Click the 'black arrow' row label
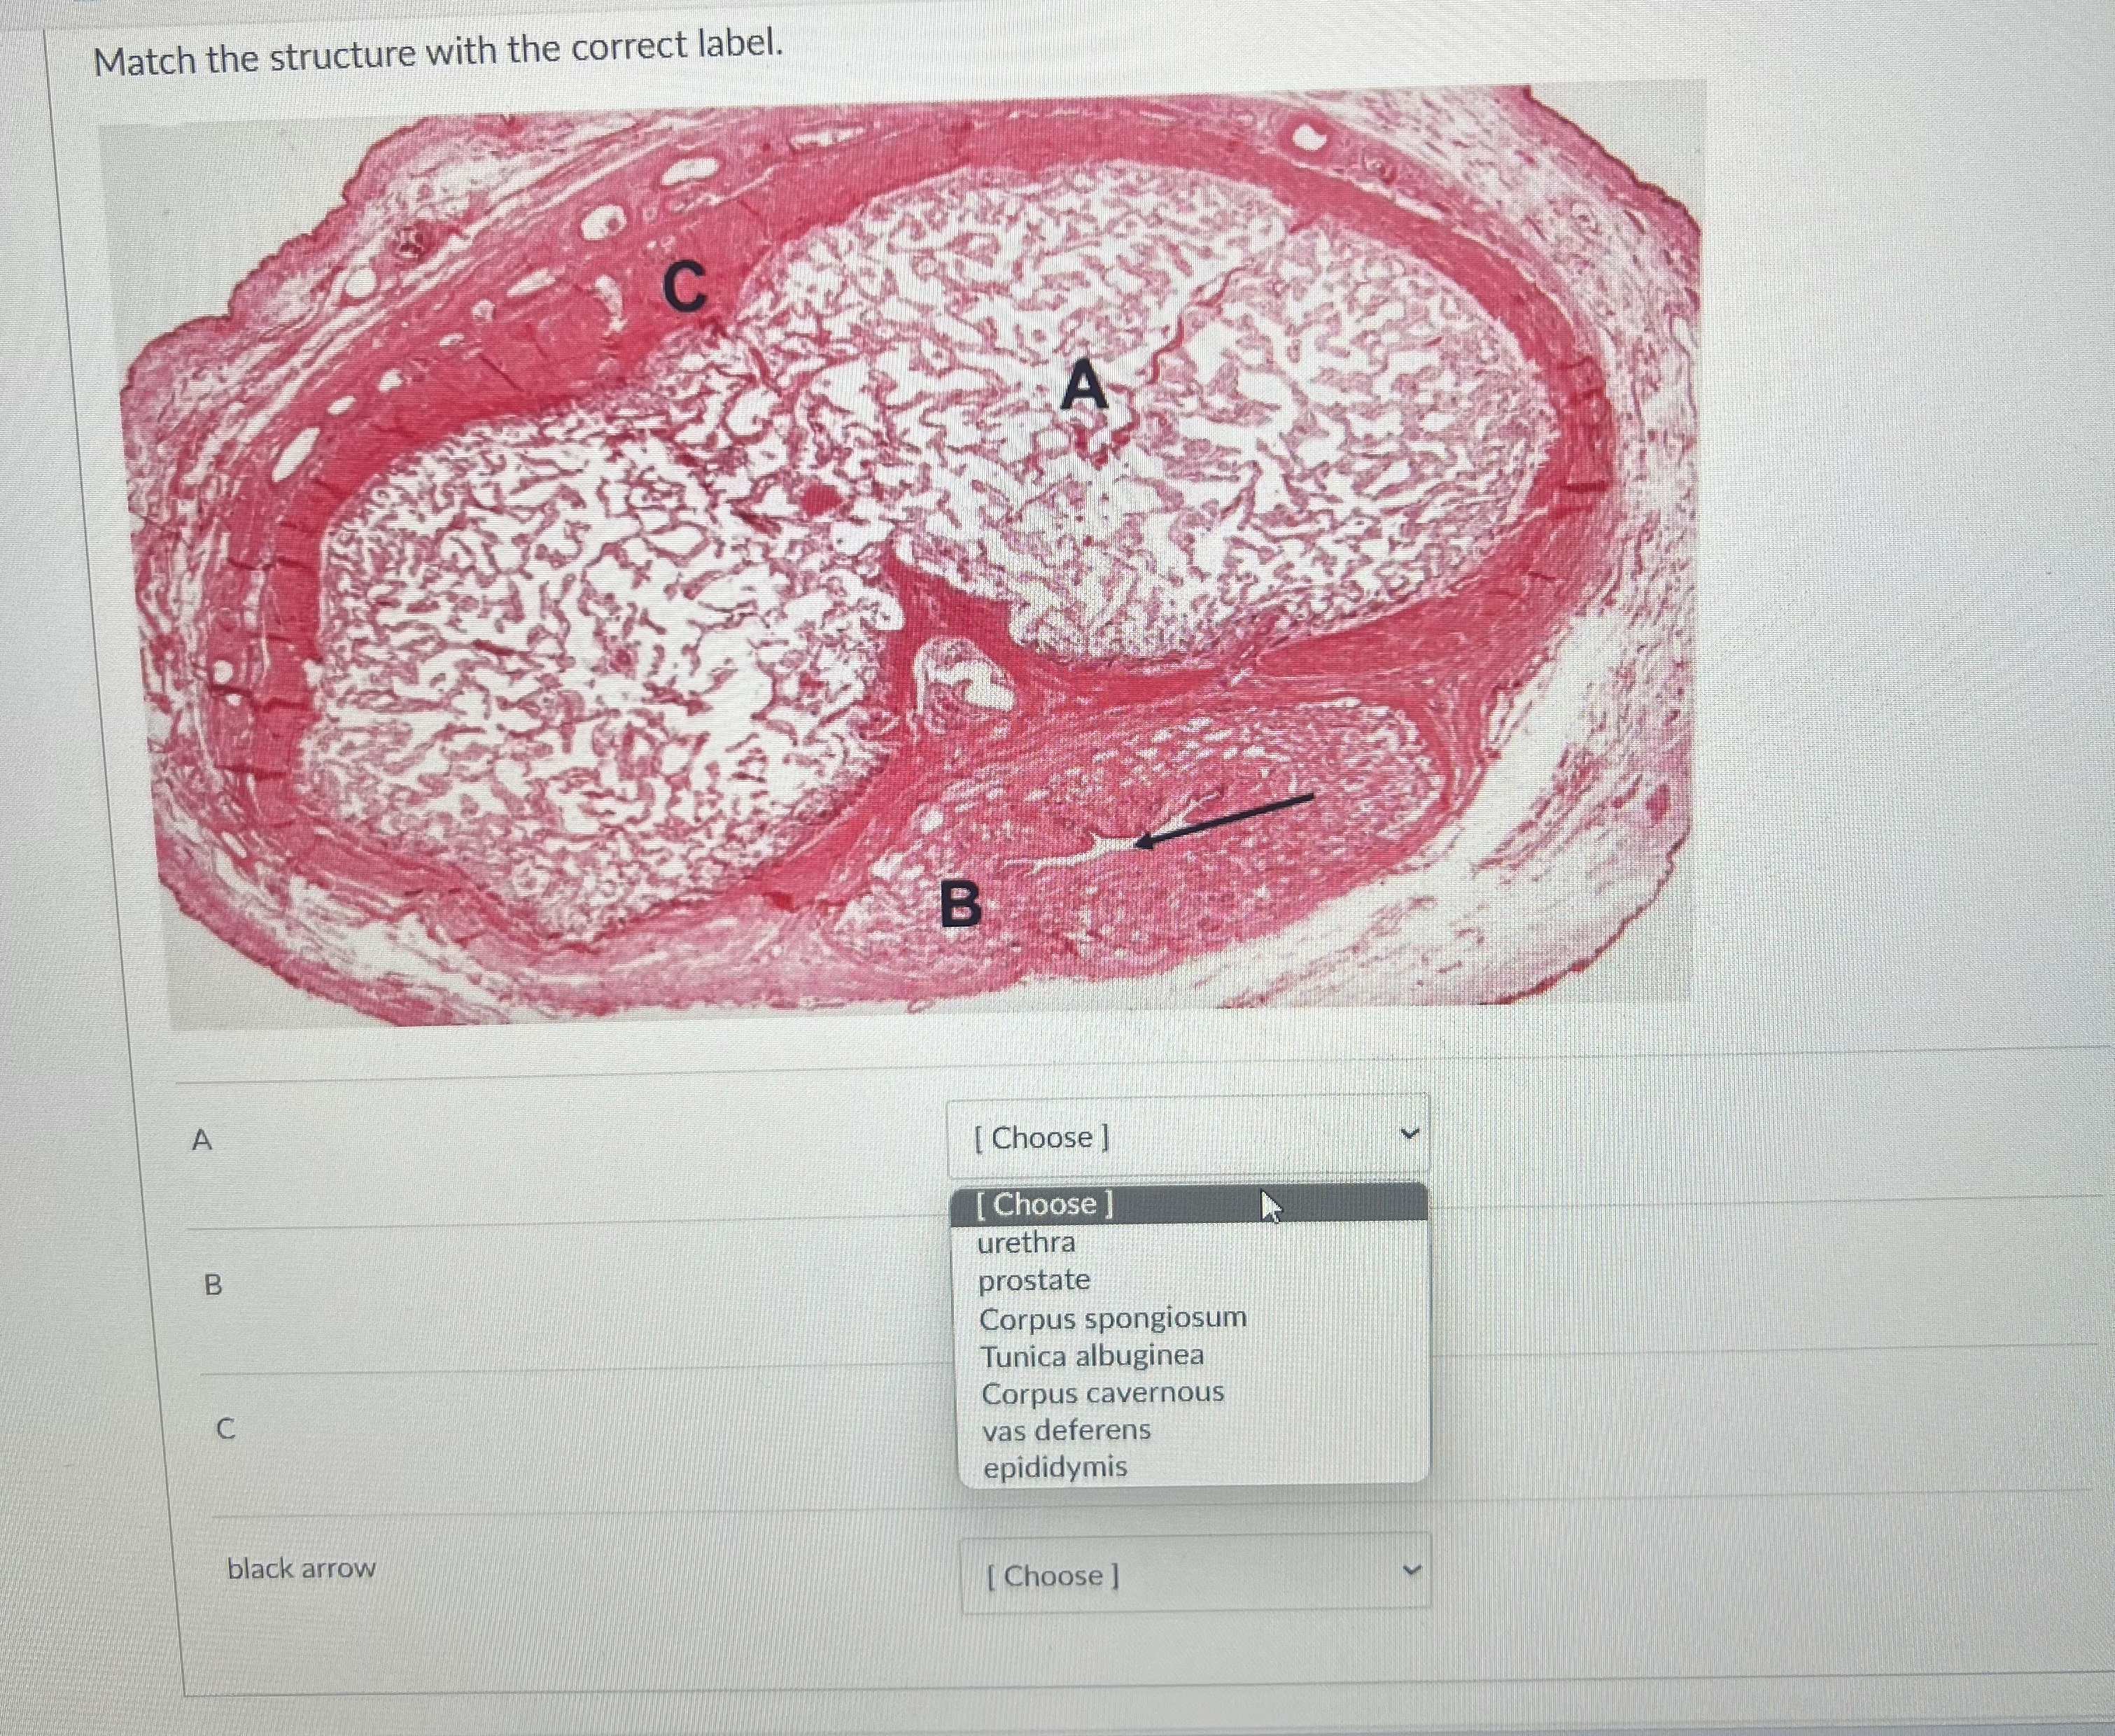 pos(302,1568)
